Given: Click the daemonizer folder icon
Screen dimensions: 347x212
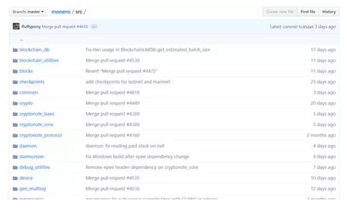Looking at the screenshot, I should click(15, 157).
